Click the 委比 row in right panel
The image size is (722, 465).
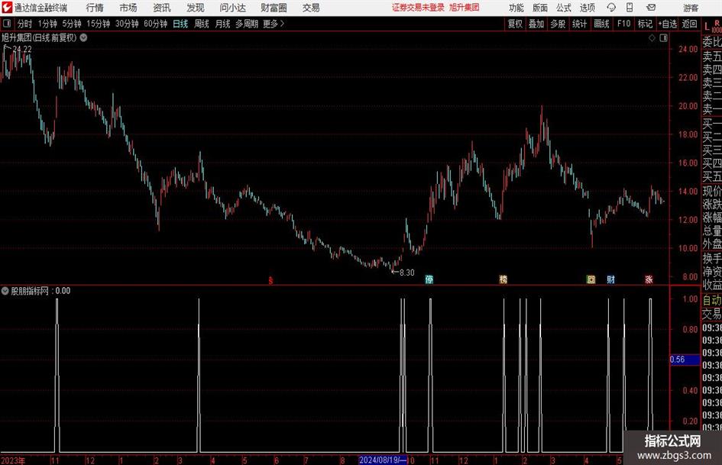[712, 42]
